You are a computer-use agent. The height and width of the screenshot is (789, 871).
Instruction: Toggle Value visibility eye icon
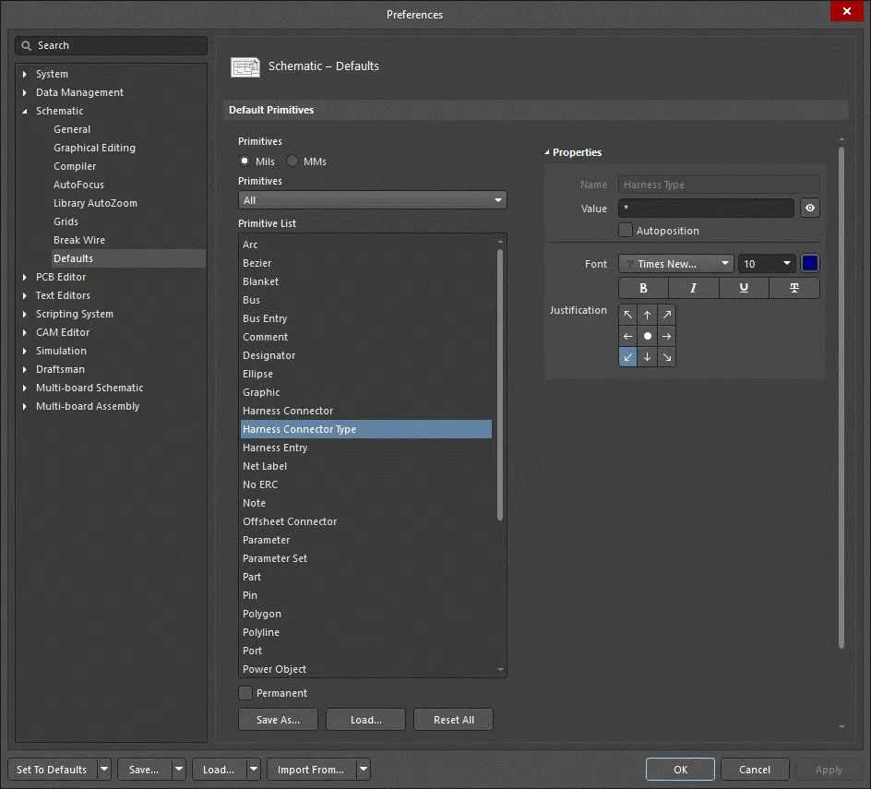[x=810, y=209]
